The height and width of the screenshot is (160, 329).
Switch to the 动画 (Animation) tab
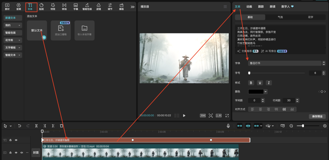coord(249,6)
